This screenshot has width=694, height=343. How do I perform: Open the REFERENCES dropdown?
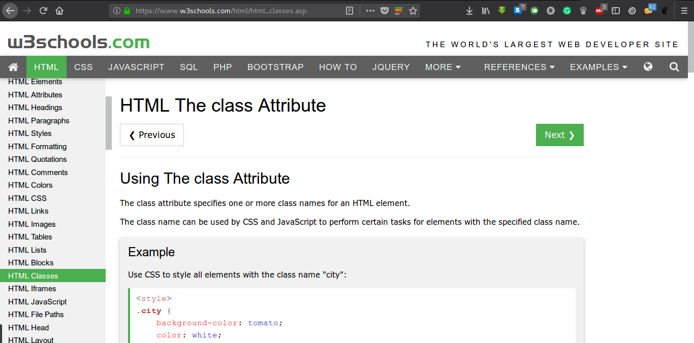(x=519, y=66)
